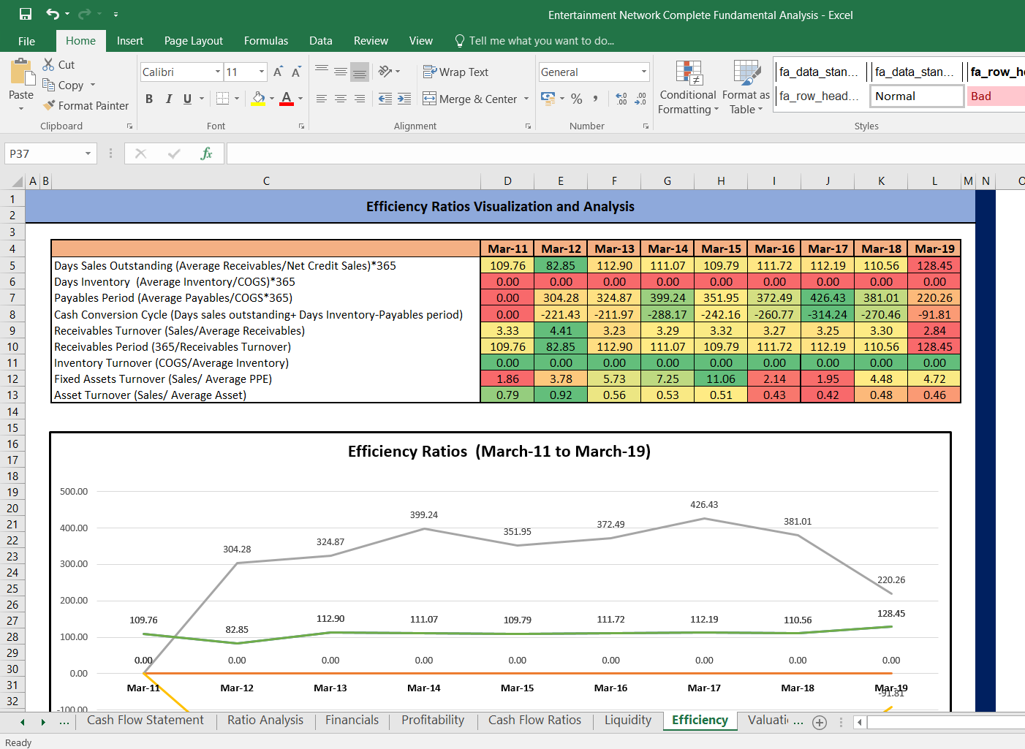Open the Conditional Formatting menu
This screenshot has width=1025, height=749.
[x=687, y=88]
